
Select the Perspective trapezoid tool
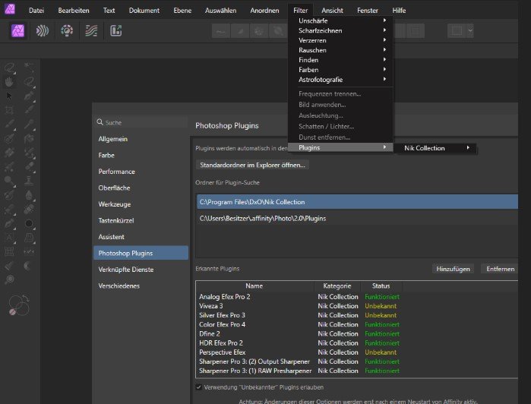click(29, 238)
